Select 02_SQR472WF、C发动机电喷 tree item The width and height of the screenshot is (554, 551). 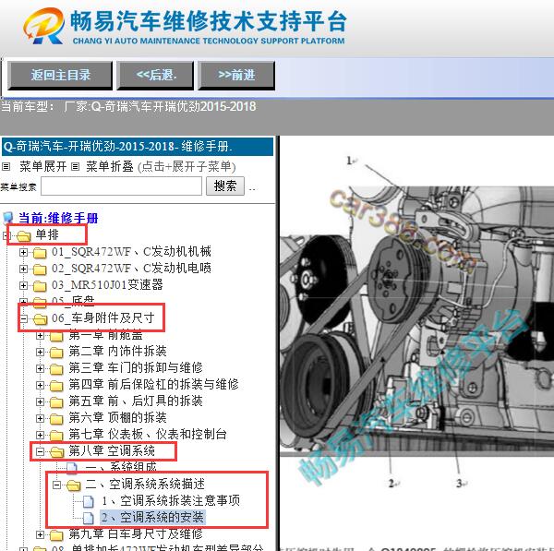(131, 268)
